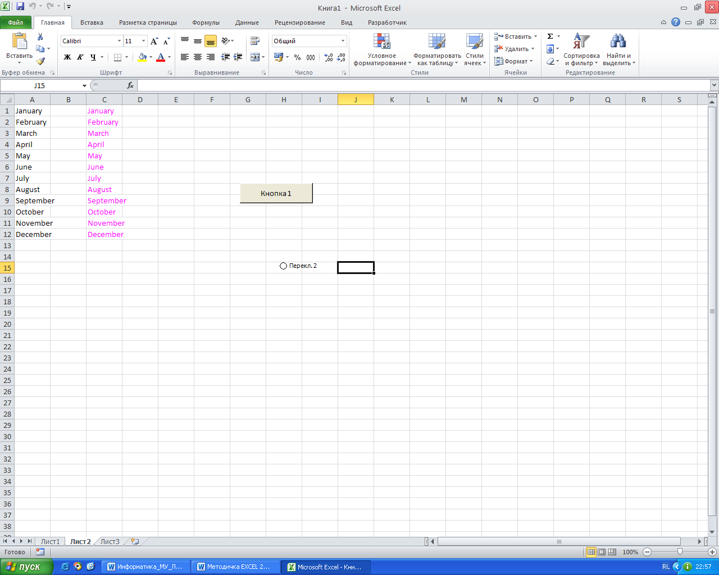Open the font name Calibri dropdown
Image resolution: width=719 pixels, height=575 pixels.
pos(119,41)
